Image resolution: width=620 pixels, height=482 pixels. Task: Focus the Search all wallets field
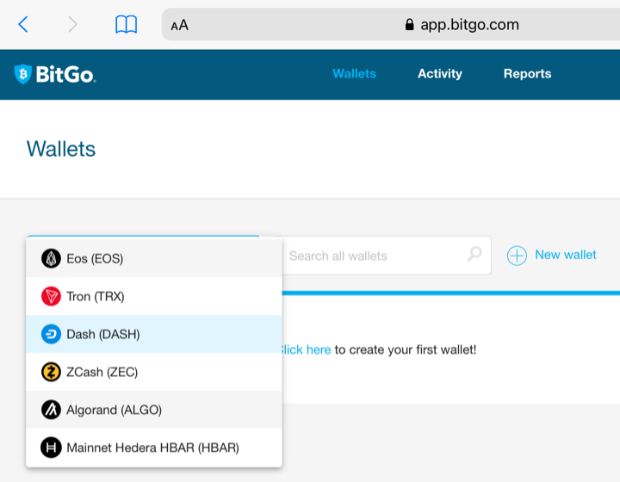coord(386,256)
